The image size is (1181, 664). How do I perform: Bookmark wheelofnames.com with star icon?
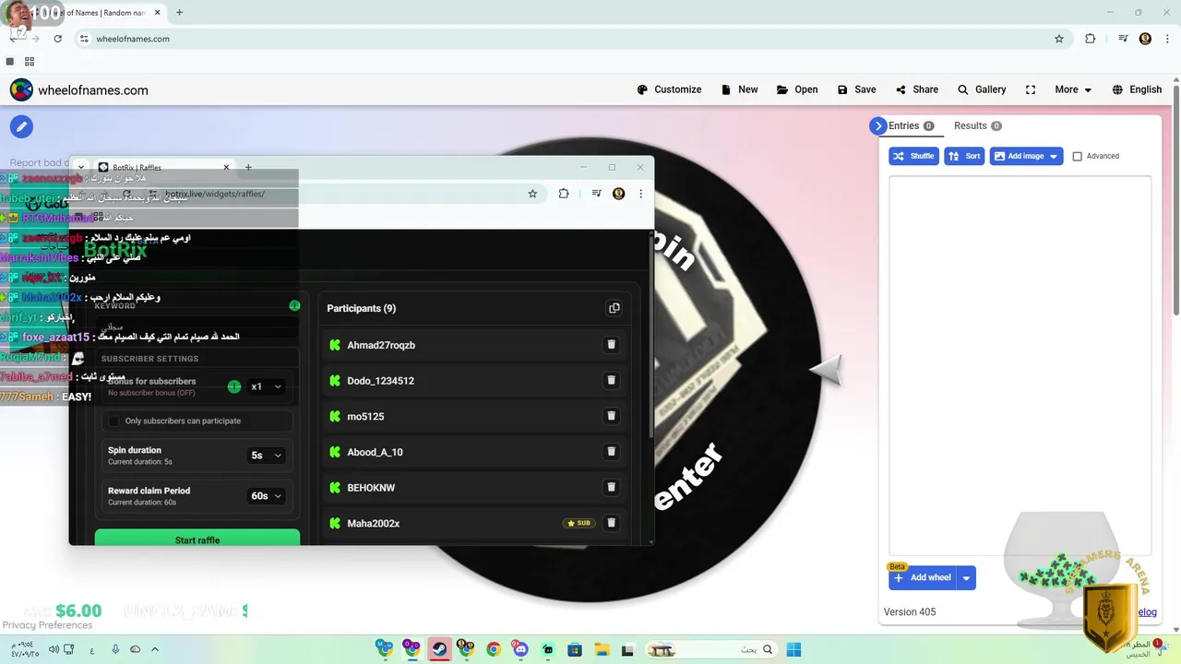(x=1059, y=39)
